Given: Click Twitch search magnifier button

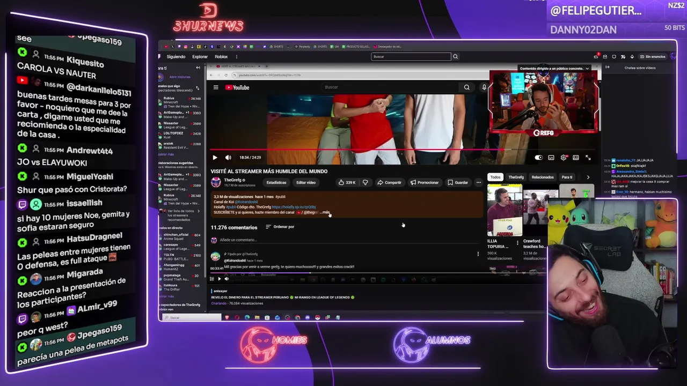Looking at the screenshot, I should tap(455, 57).
